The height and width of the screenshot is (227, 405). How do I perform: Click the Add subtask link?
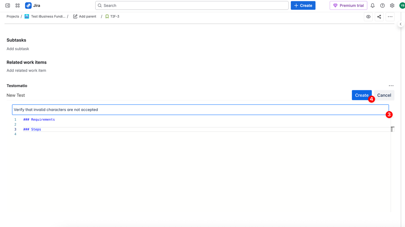tap(18, 49)
